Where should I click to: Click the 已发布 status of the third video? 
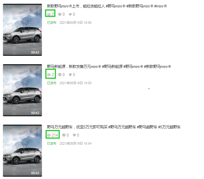click(52, 143)
